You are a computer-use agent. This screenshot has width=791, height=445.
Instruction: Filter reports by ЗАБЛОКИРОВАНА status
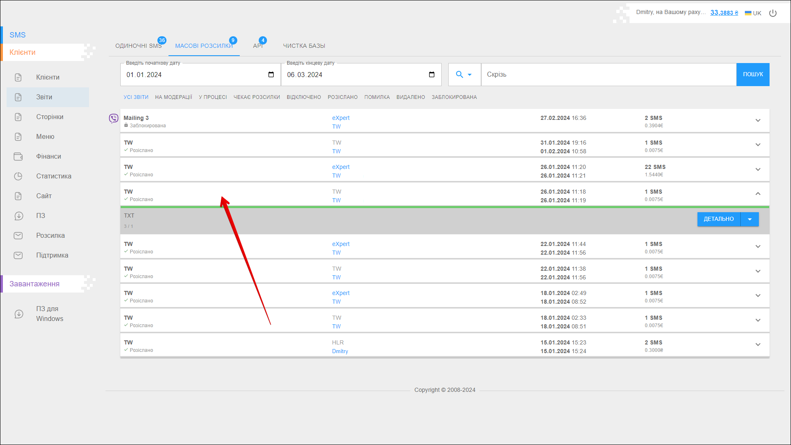click(454, 97)
